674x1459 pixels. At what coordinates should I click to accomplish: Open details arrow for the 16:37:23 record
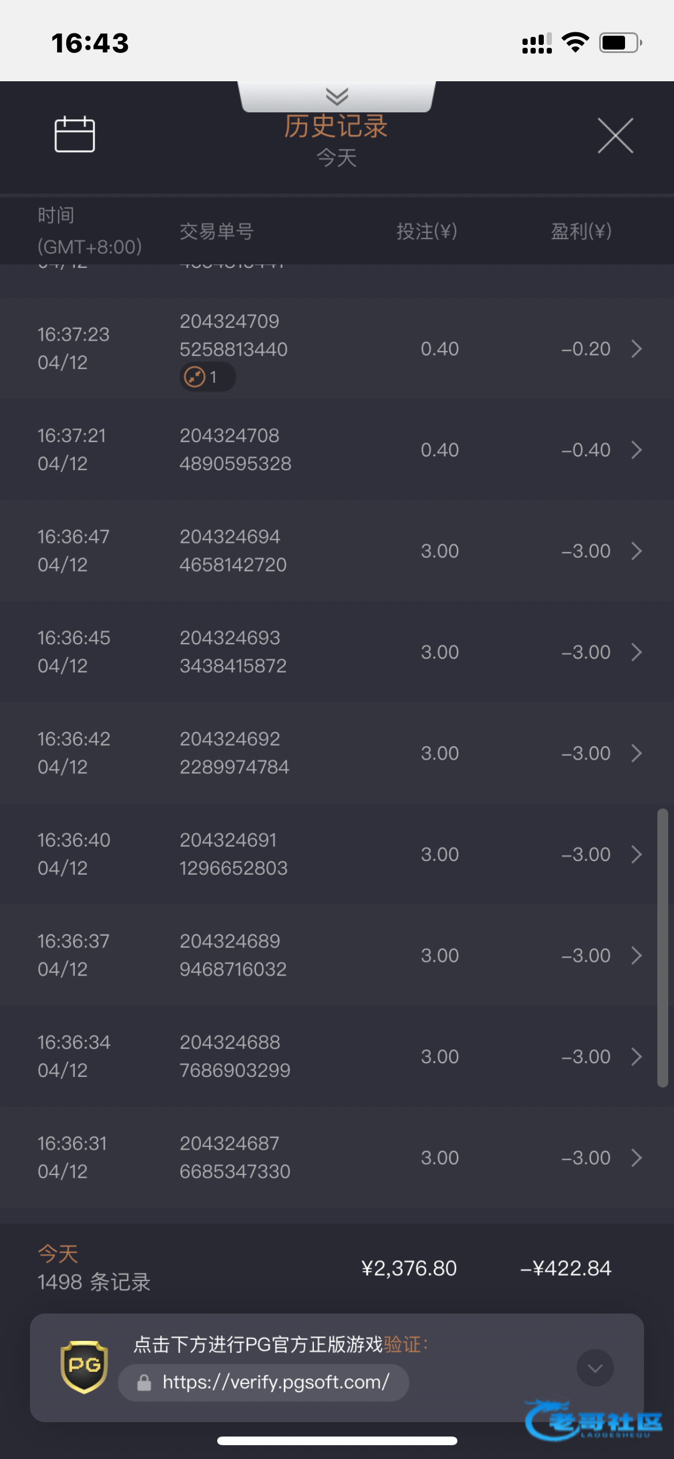(636, 349)
